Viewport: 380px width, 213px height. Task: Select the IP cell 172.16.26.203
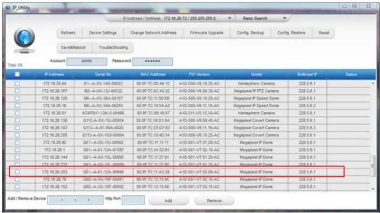click(x=55, y=172)
